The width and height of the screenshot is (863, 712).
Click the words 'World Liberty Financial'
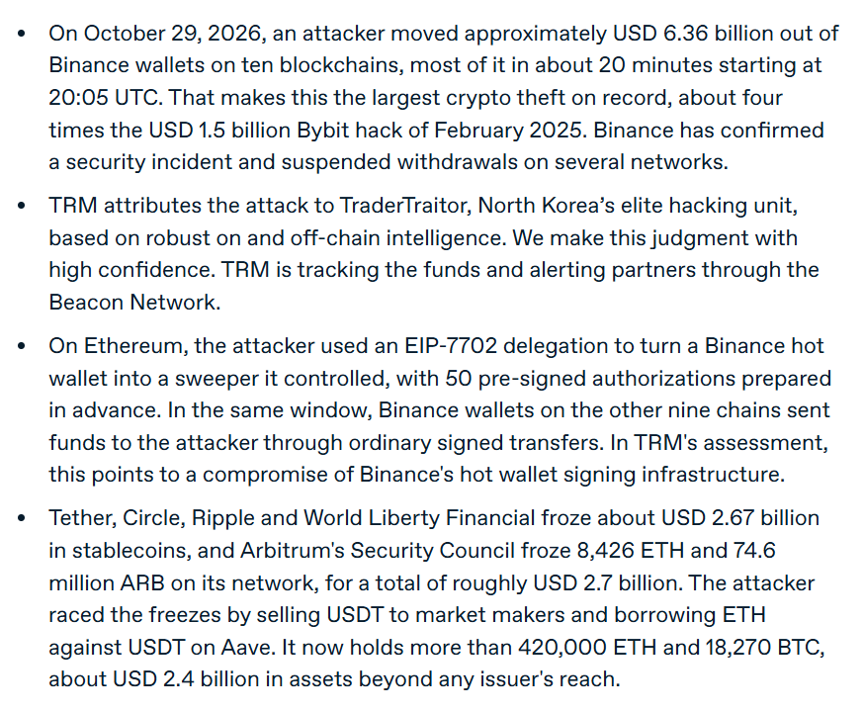click(419, 518)
